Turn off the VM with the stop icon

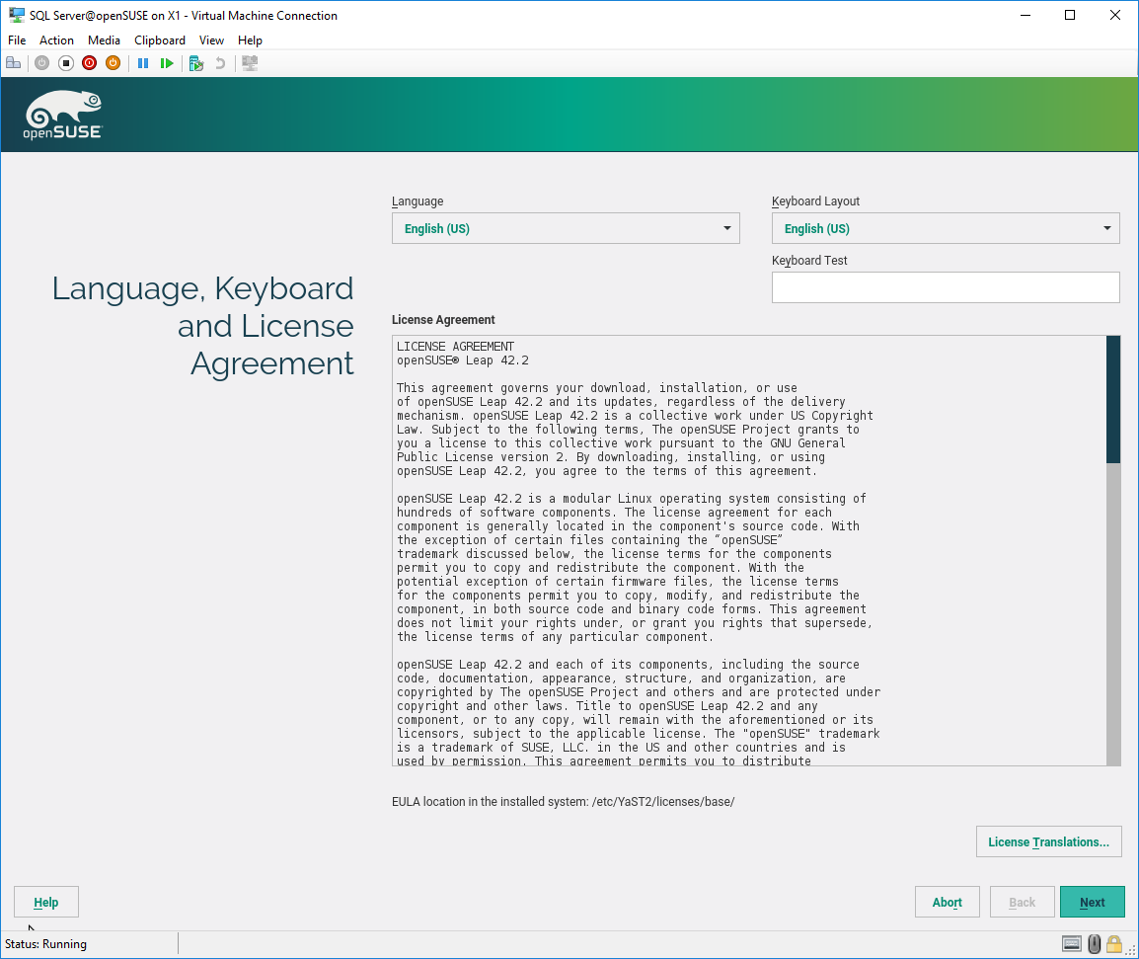click(x=66, y=63)
